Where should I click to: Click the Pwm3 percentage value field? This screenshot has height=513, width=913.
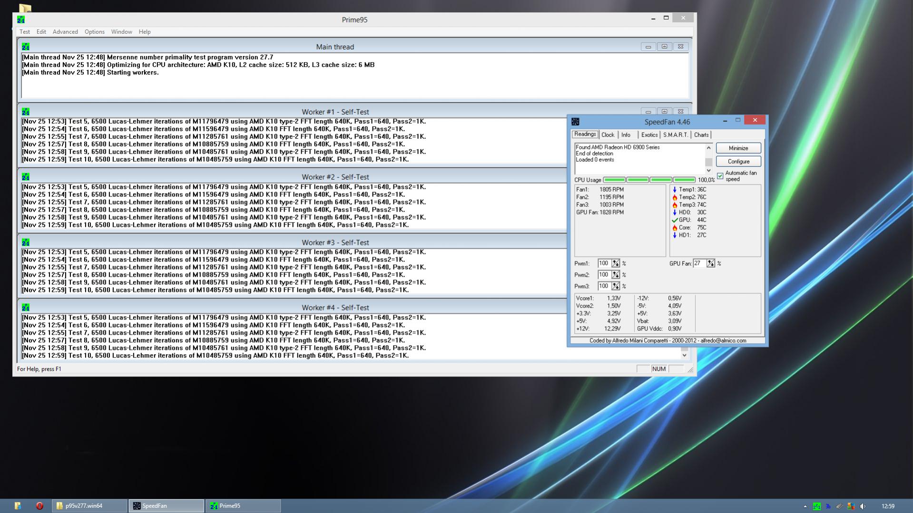point(604,286)
